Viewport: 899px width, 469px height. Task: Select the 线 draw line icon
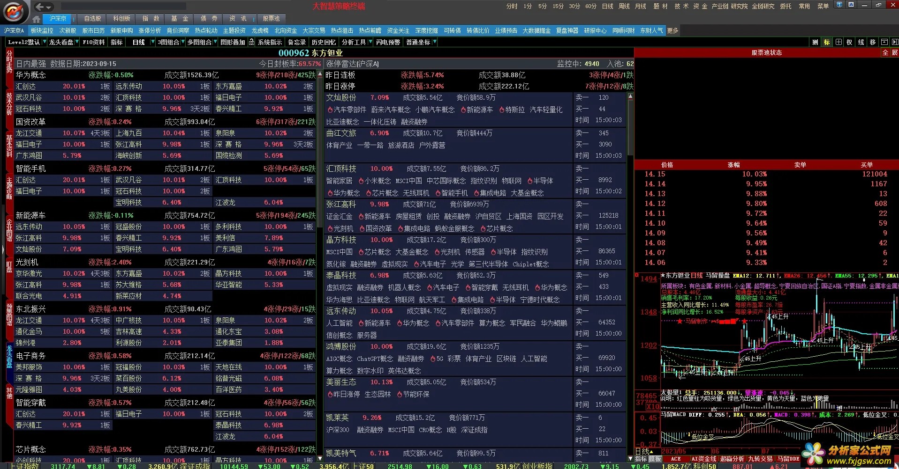(x=861, y=42)
